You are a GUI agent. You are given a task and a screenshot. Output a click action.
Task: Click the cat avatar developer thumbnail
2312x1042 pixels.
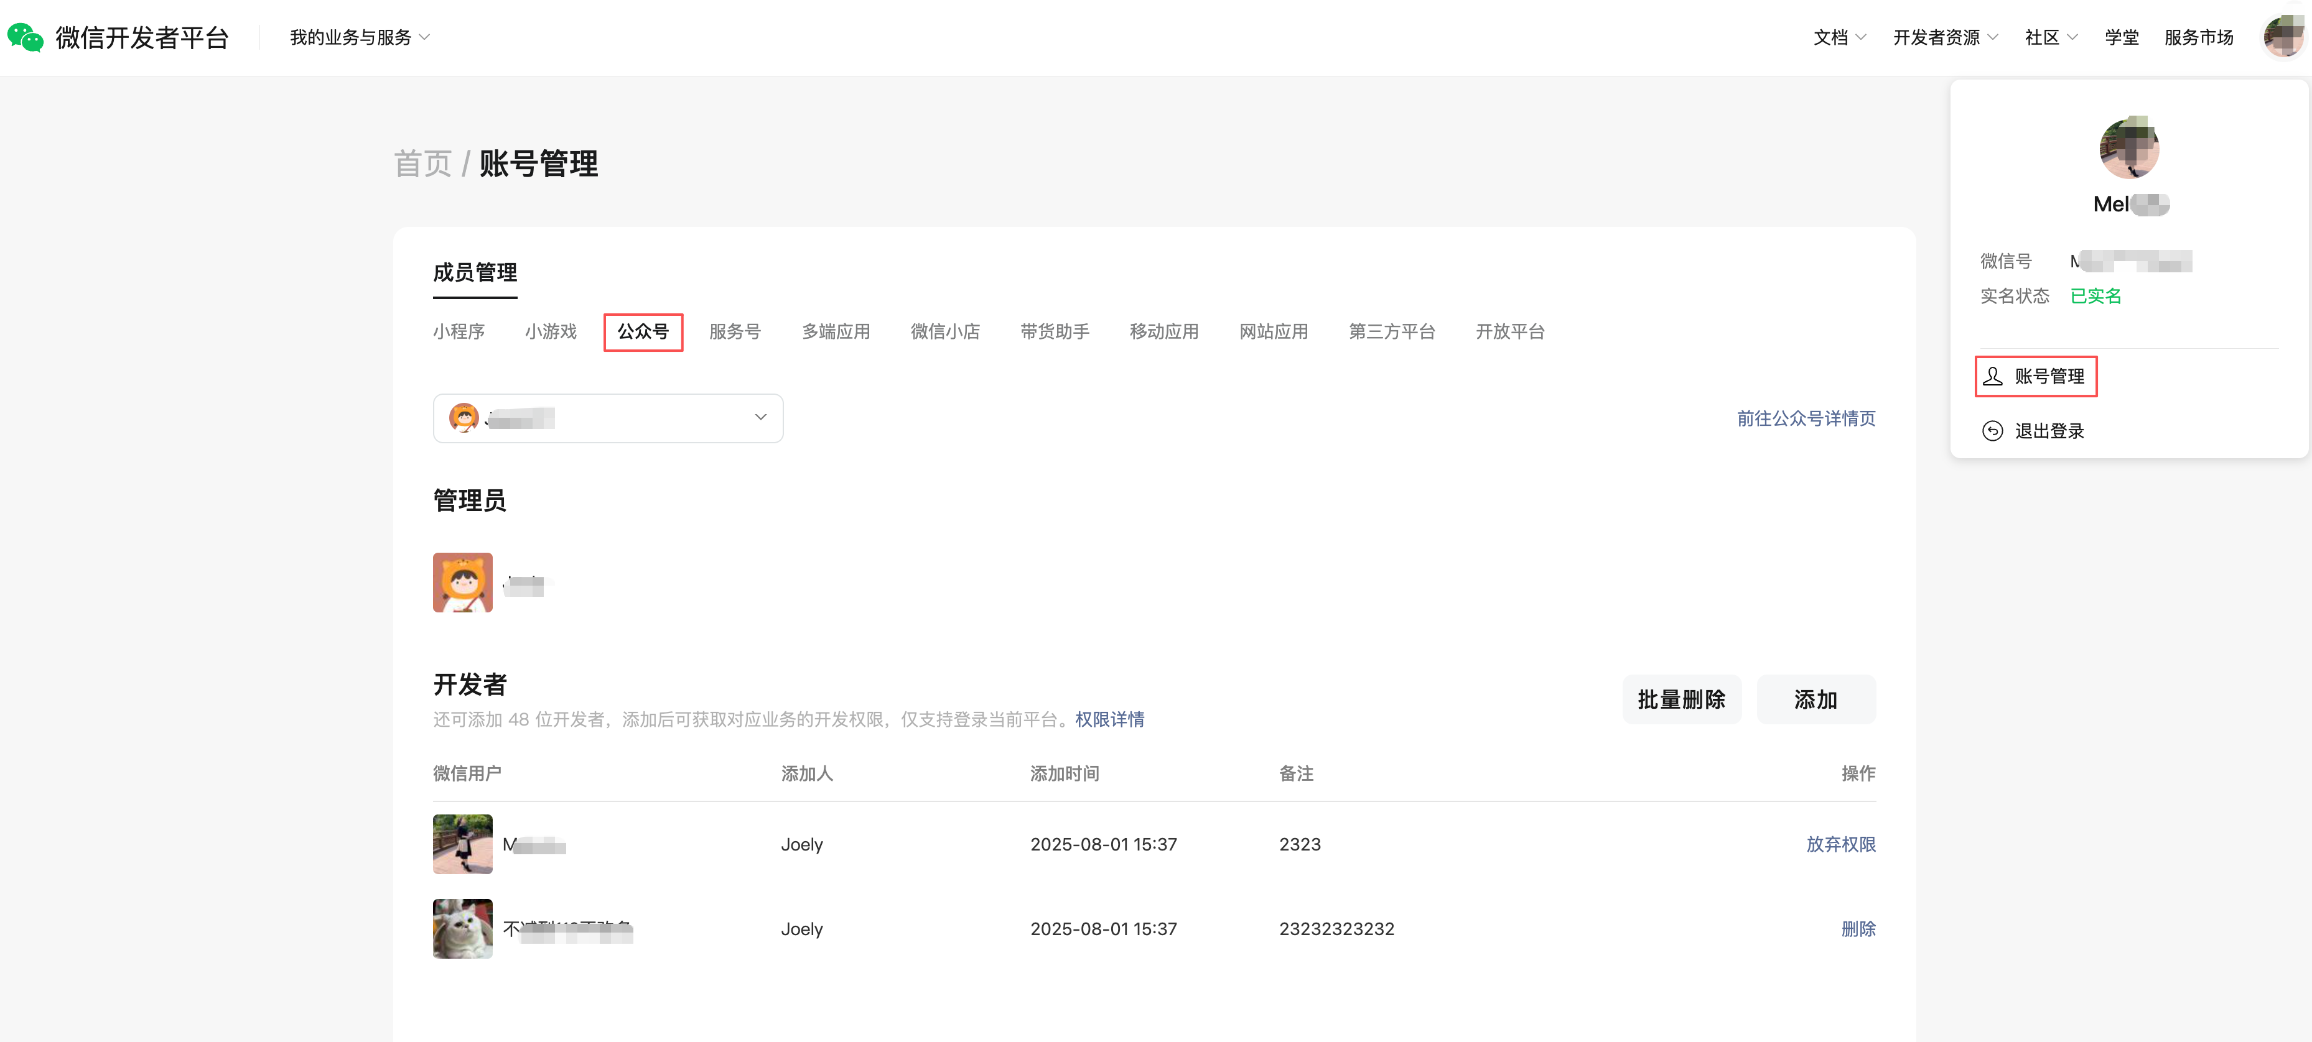(x=462, y=929)
